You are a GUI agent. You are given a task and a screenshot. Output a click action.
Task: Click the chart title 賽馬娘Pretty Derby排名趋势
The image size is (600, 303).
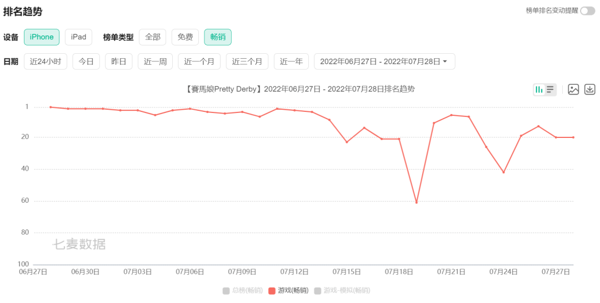pos(299,89)
